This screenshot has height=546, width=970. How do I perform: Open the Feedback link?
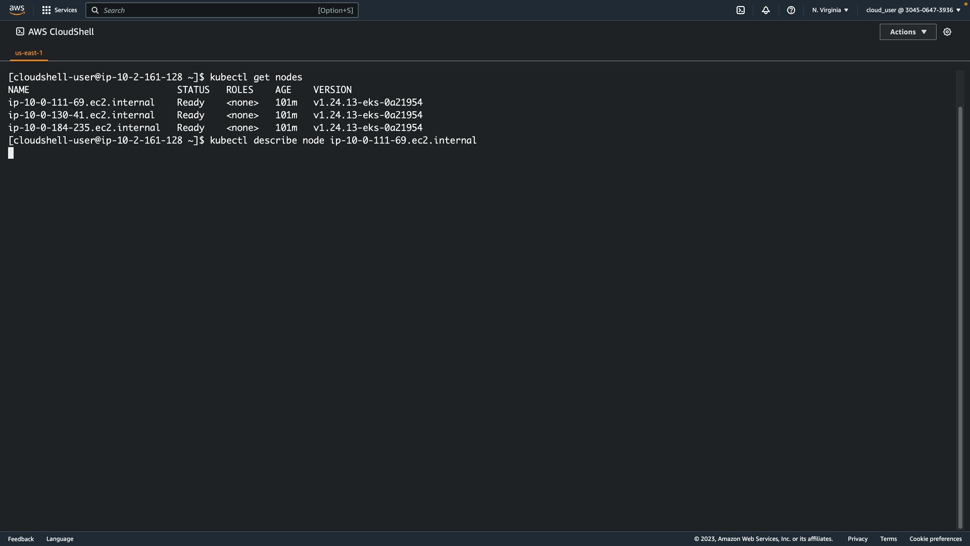21,539
